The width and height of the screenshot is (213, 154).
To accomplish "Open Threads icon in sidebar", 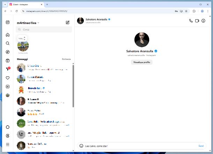I will point(8,136).
